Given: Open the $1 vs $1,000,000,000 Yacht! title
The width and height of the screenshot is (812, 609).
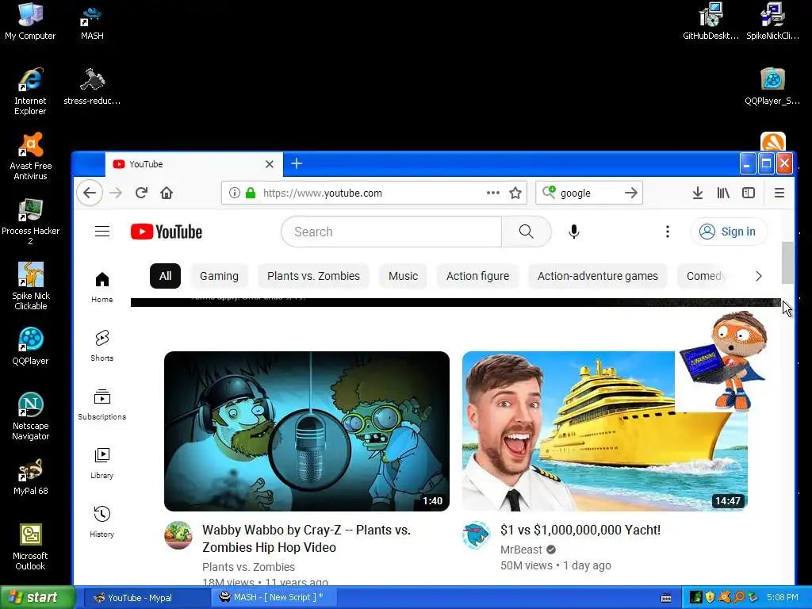Looking at the screenshot, I should pyautogui.click(x=580, y=530).
